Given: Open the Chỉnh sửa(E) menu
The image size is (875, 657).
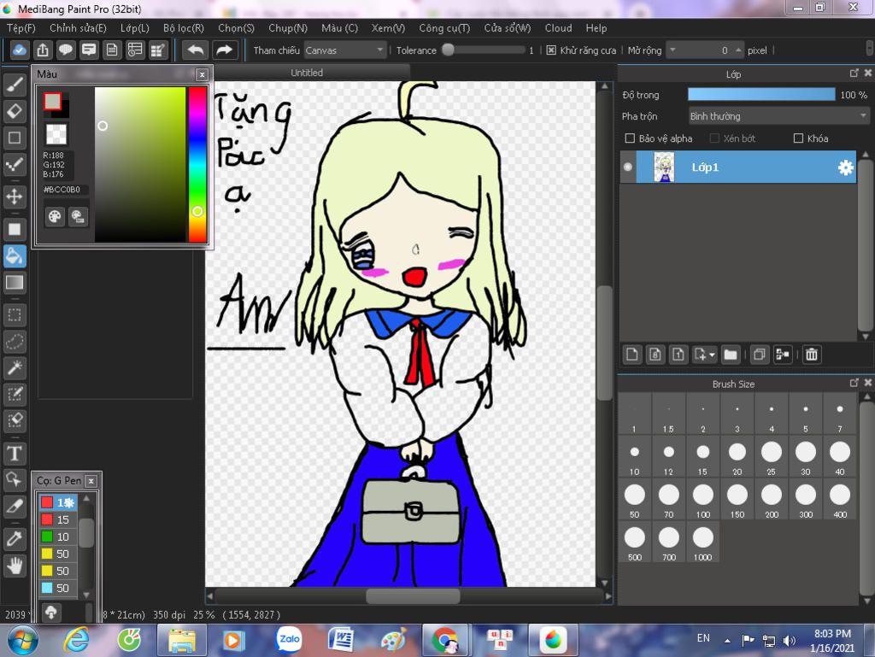Looking at the screenshot, I should (x=78, y=28).
